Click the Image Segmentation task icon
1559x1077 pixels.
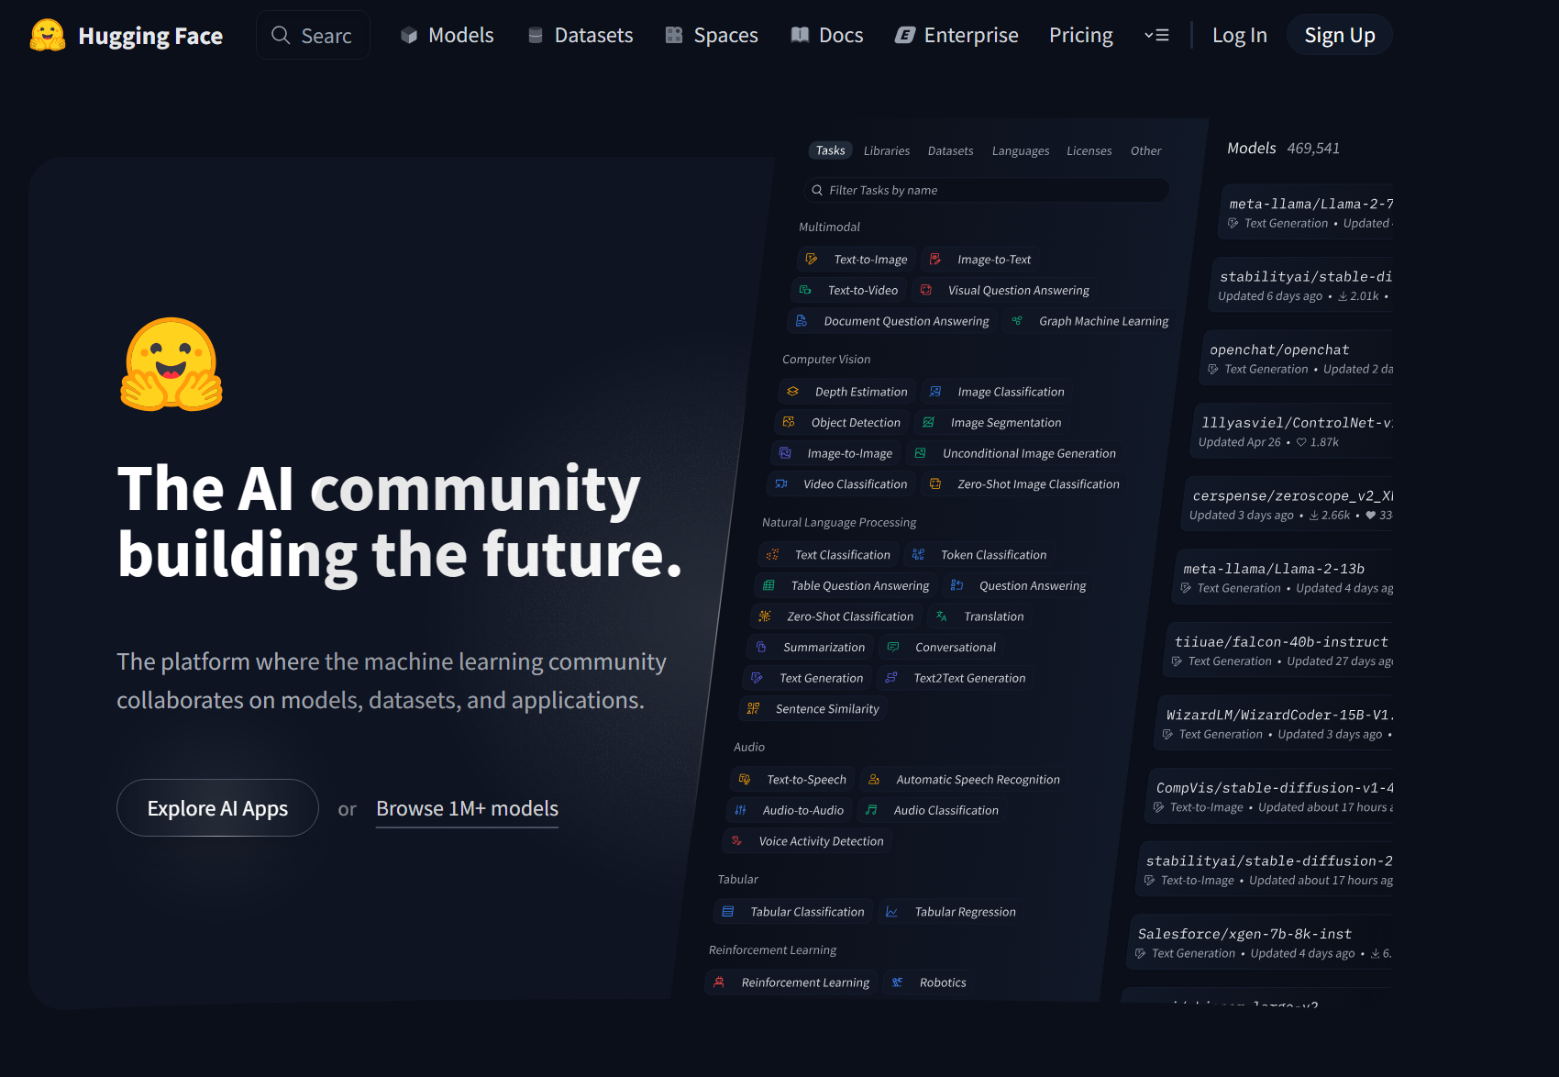click(928, 422)
